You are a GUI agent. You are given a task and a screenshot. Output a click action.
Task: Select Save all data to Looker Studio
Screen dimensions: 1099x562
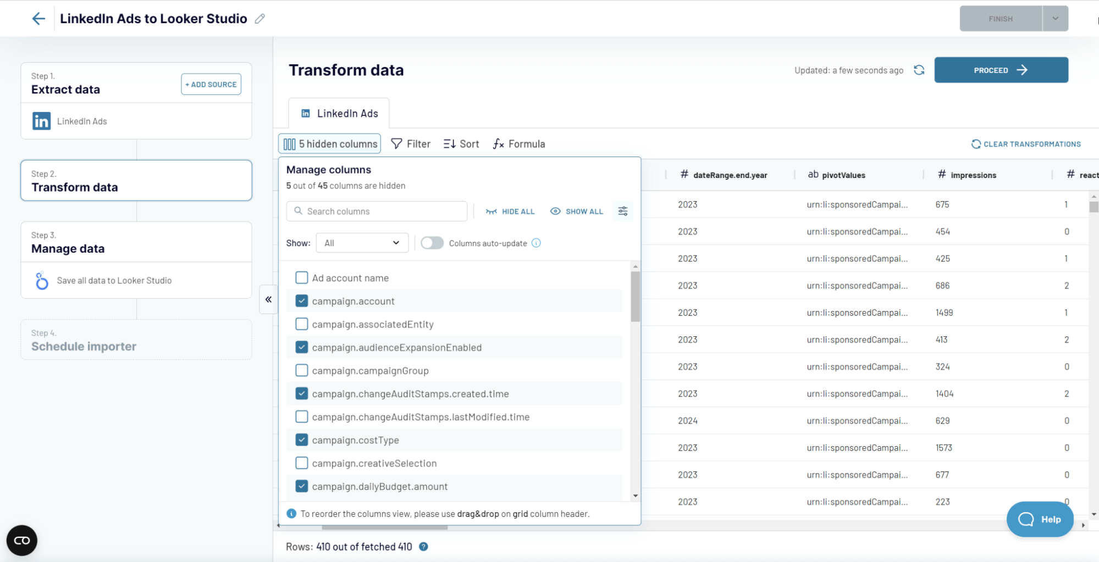coord(136,280)
